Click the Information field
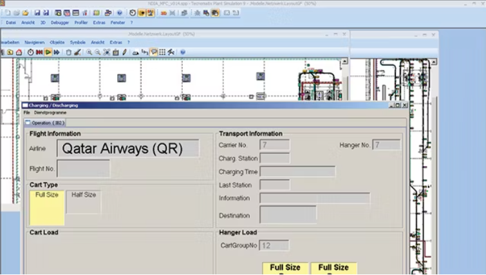 (x=315, y=198)
